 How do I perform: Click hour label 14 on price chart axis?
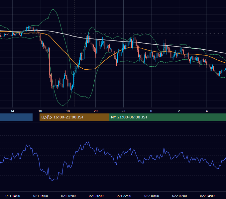pos(12,111)
